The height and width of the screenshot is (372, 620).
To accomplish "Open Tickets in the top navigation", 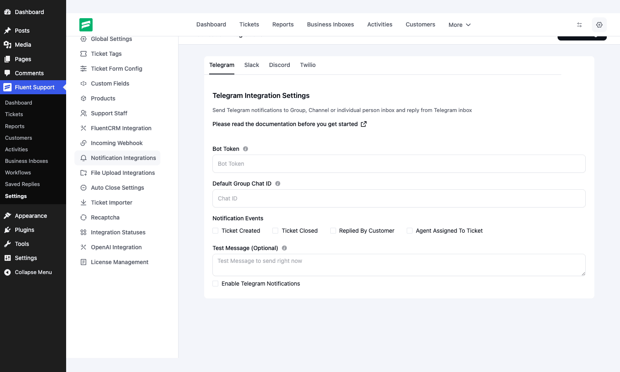I will (249, 24).
